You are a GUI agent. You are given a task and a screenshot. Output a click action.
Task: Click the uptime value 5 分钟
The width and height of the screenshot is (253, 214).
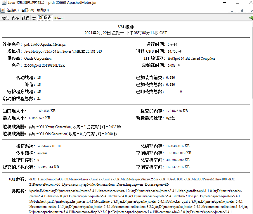click(172, 44)
